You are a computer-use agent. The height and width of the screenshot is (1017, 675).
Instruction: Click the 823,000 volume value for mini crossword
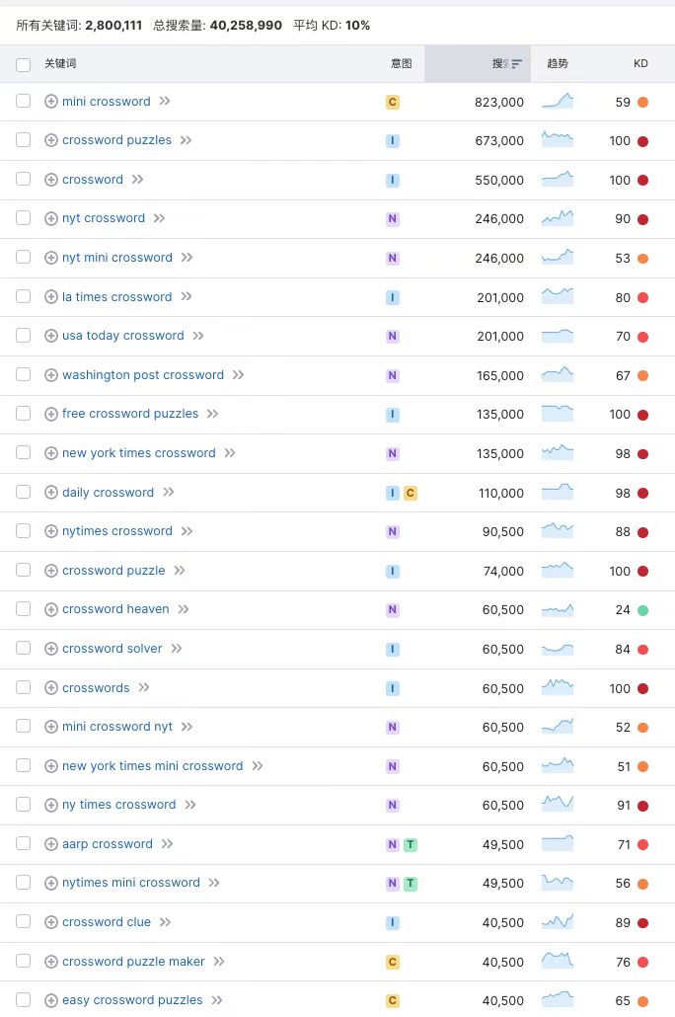(498, 102)
